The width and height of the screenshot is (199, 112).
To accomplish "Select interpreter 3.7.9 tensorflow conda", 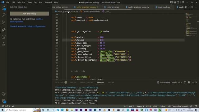I will pos(178,106).
